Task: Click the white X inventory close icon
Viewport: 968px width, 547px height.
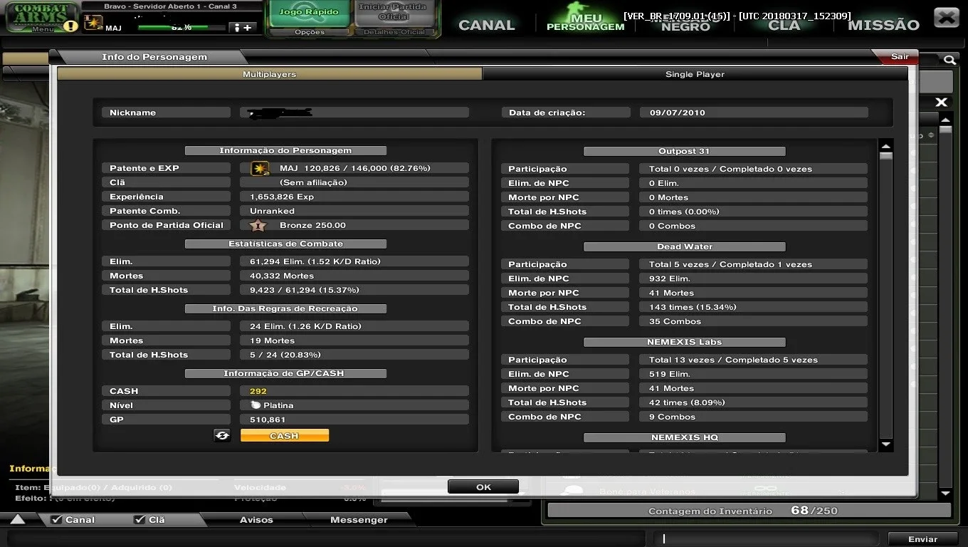Action: 941,102
